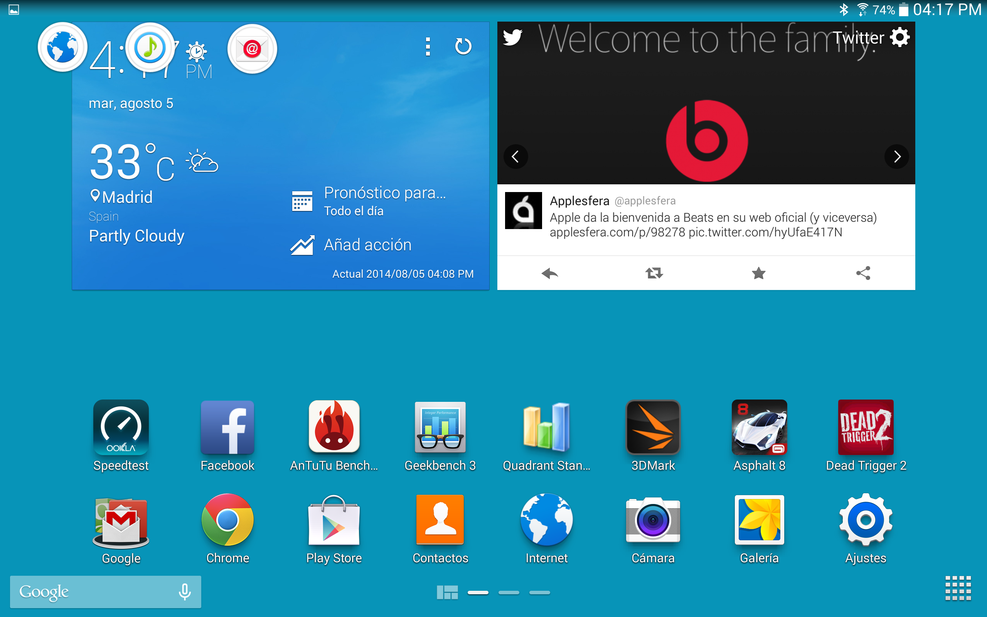Viewport: 987px width, 617px height.
Task: Open the Beats tweet image
Action: (x=706, y=103)
